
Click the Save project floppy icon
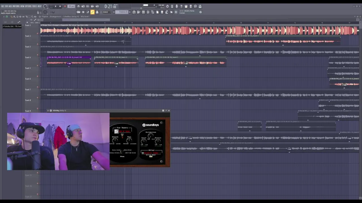pos(186,6)
